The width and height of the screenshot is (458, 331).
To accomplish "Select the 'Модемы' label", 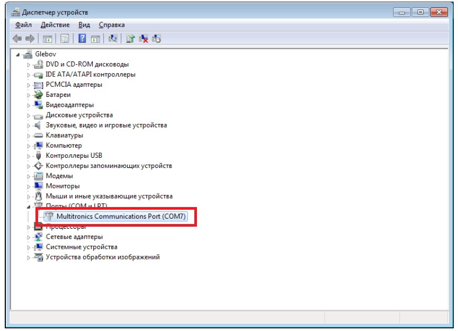I will tap(59, 176).
